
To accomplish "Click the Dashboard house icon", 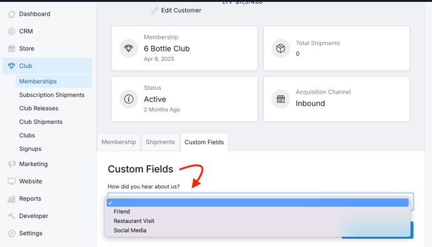I will click(11, 14).
